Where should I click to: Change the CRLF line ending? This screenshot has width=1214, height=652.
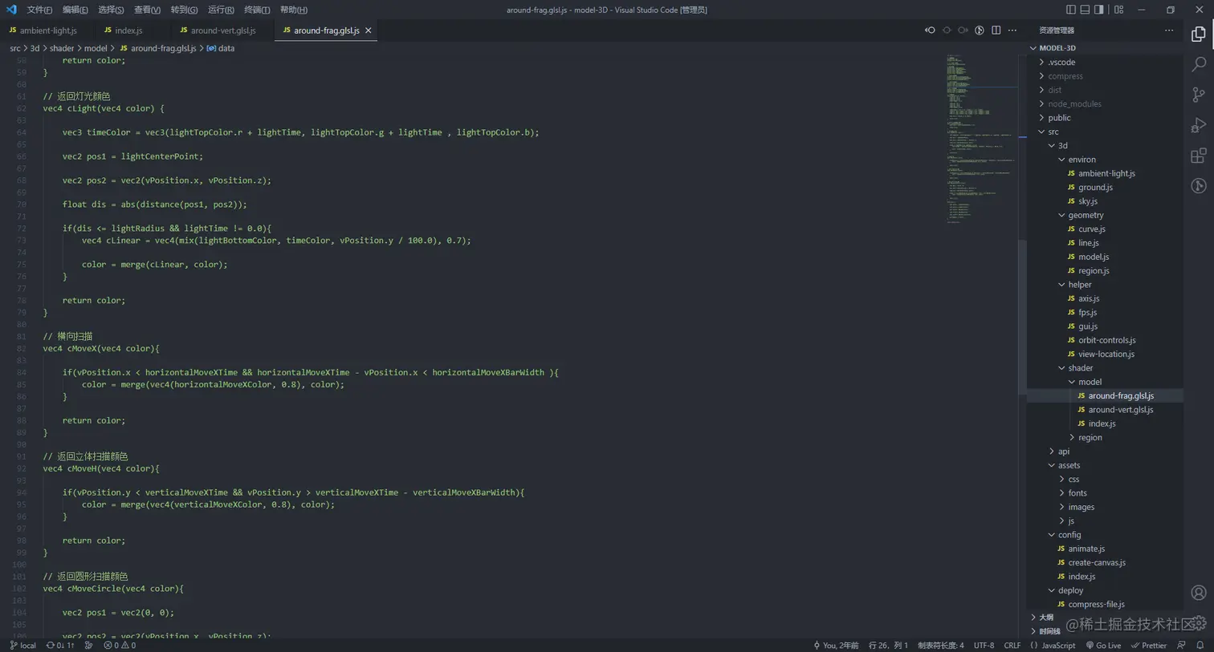pyautogui.click(x=1012, y=646)
